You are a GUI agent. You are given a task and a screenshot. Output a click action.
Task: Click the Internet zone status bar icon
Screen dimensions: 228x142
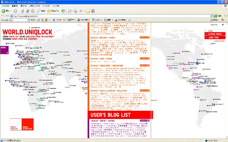point(206,141)
